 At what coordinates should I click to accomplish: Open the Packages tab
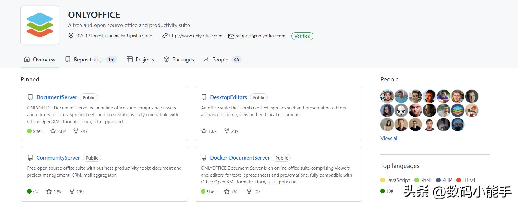pos(183,60)
